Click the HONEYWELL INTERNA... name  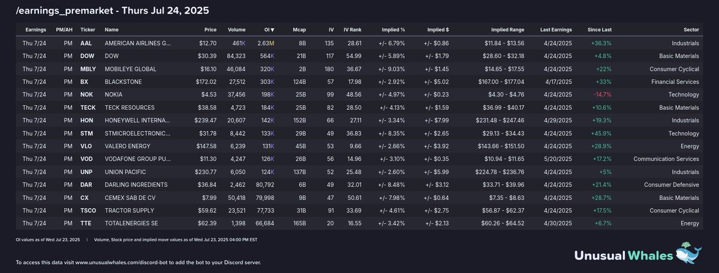tap(137, 121)
